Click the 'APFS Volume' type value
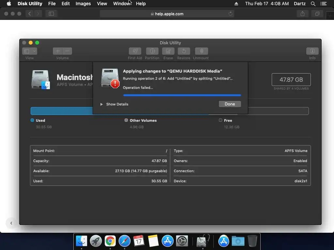The image size is (334, 250). pos(296,151)
